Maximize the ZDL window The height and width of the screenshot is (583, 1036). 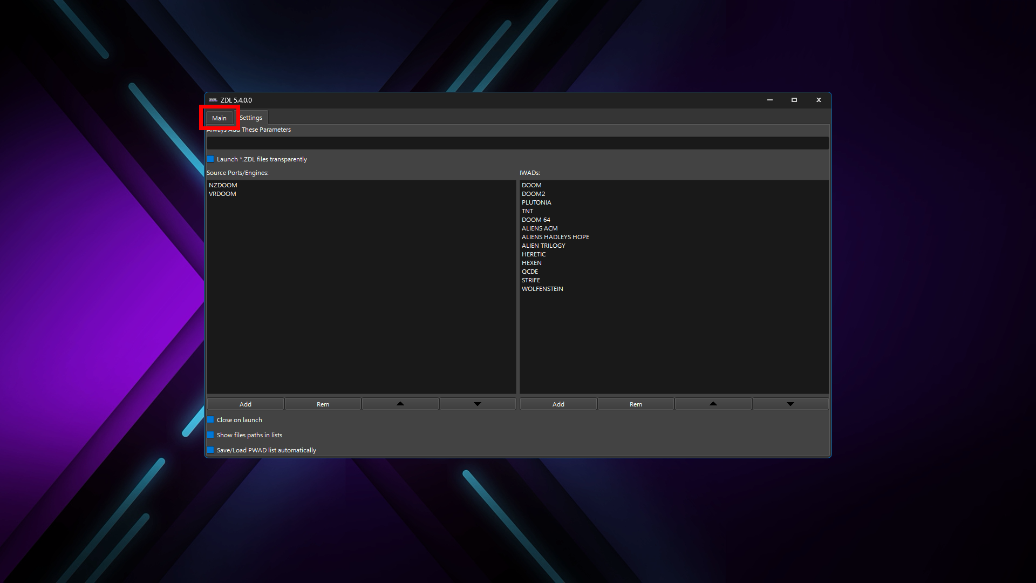click(794, 100)
